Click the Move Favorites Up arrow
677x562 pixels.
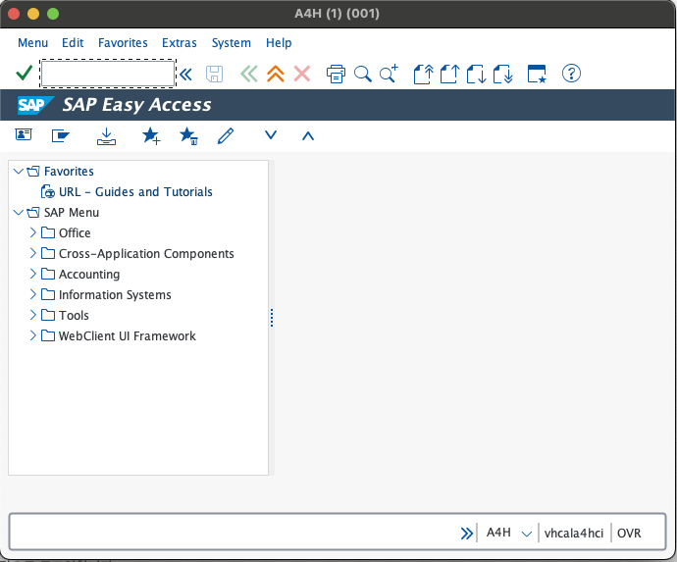[308, 136]
